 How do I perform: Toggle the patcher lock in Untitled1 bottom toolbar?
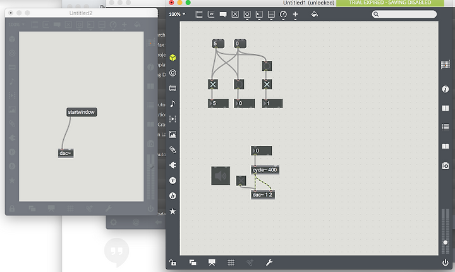pos(173,263)
